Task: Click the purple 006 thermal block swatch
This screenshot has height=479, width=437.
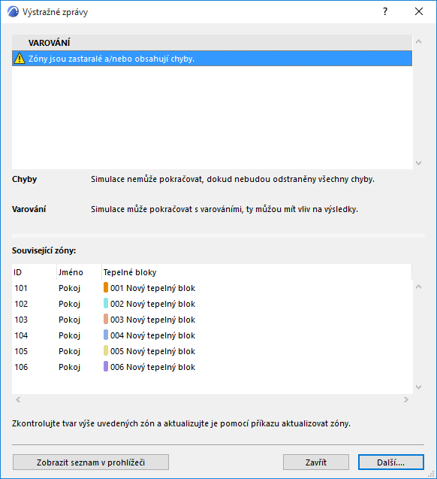Action: 106,366
